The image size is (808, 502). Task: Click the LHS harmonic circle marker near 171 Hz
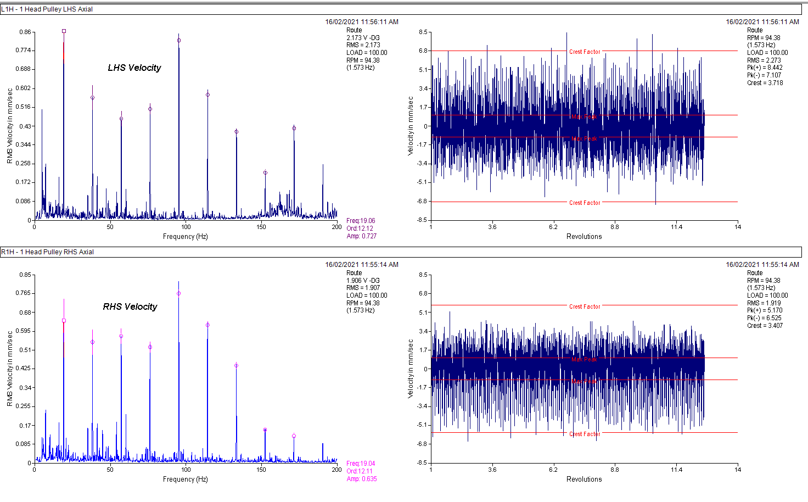(294, 129)
